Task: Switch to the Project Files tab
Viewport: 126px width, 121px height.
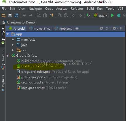Action: pyautogui.click(x=40, y=29)
